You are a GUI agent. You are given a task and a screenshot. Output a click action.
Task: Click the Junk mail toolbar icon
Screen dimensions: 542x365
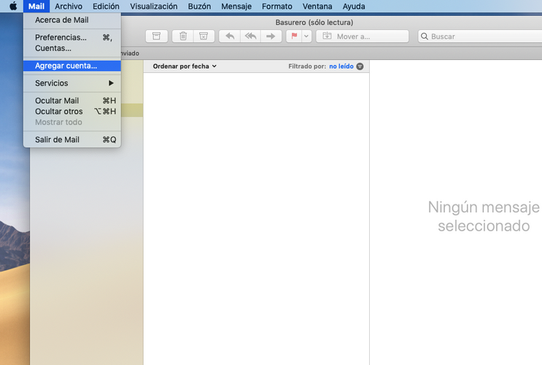tap(204, 36)
